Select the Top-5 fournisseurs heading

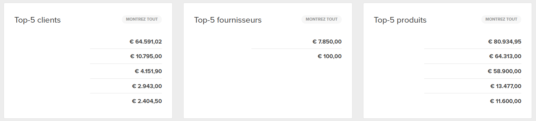coord(228,20)
